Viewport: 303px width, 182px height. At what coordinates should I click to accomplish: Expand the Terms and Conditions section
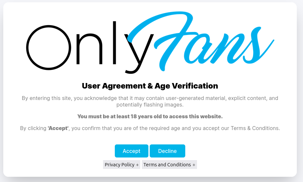(169, 165)
